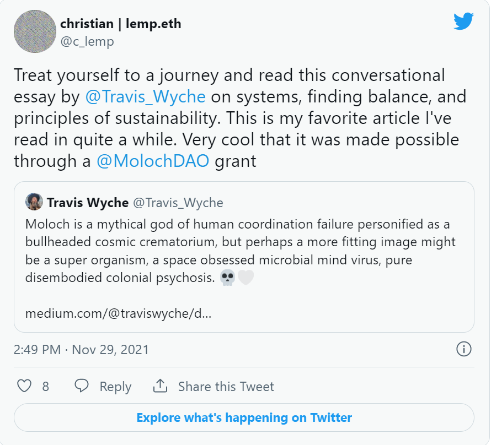Click the @Travis_Wyche handle in quoted tweet
Screen dimensions: 491x445
(178, 203)
